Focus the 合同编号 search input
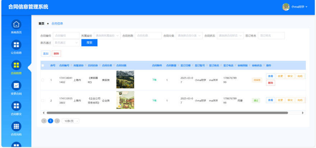This screenshot has width=316, height=148. pyautogui.click(x=66, y=36)
